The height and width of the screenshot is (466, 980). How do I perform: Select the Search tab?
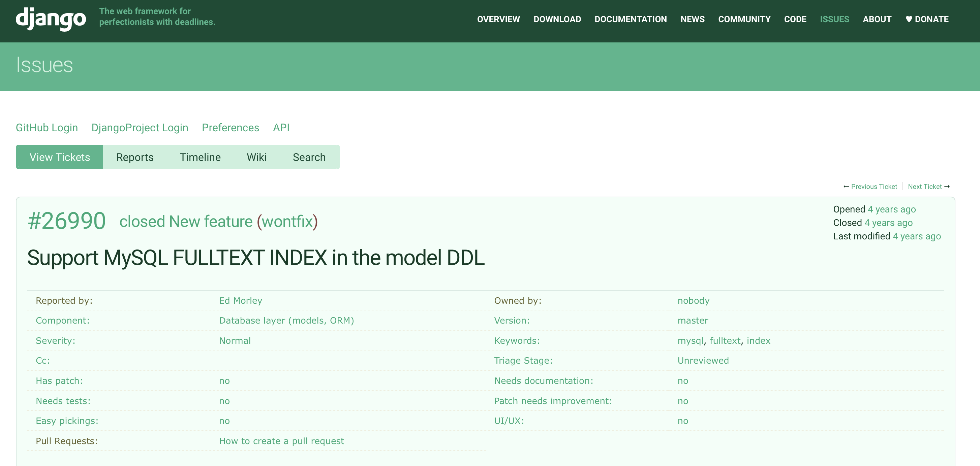click(309, 157)
